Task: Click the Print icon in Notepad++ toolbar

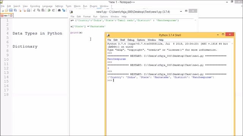Action: point(28,10)
